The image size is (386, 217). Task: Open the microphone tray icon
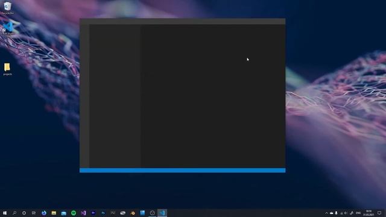[337, 213]
